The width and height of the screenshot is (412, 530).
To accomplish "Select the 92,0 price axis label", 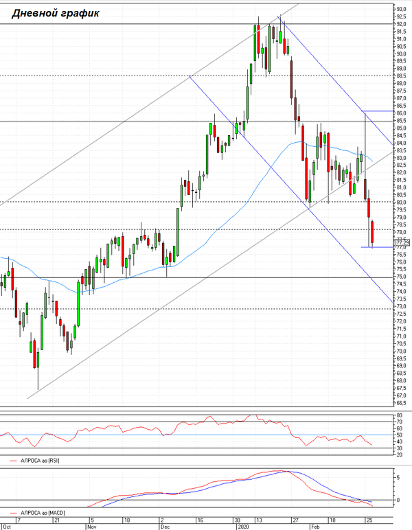I will pos(402,24).
